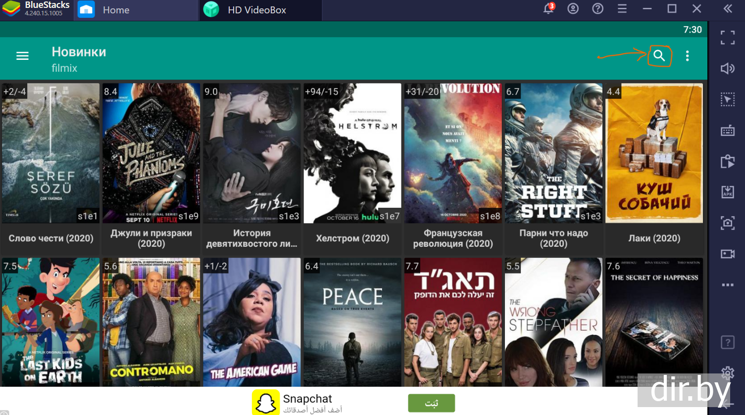This screenshot has height=415, width=745.
Task: Toggle fullscreen in BlueStacks sidebar
Action: pyautogui.click(x=728, y=38)
